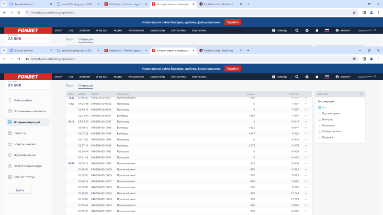Select the Отмена расчета checkbox

(x=320, y=131)
